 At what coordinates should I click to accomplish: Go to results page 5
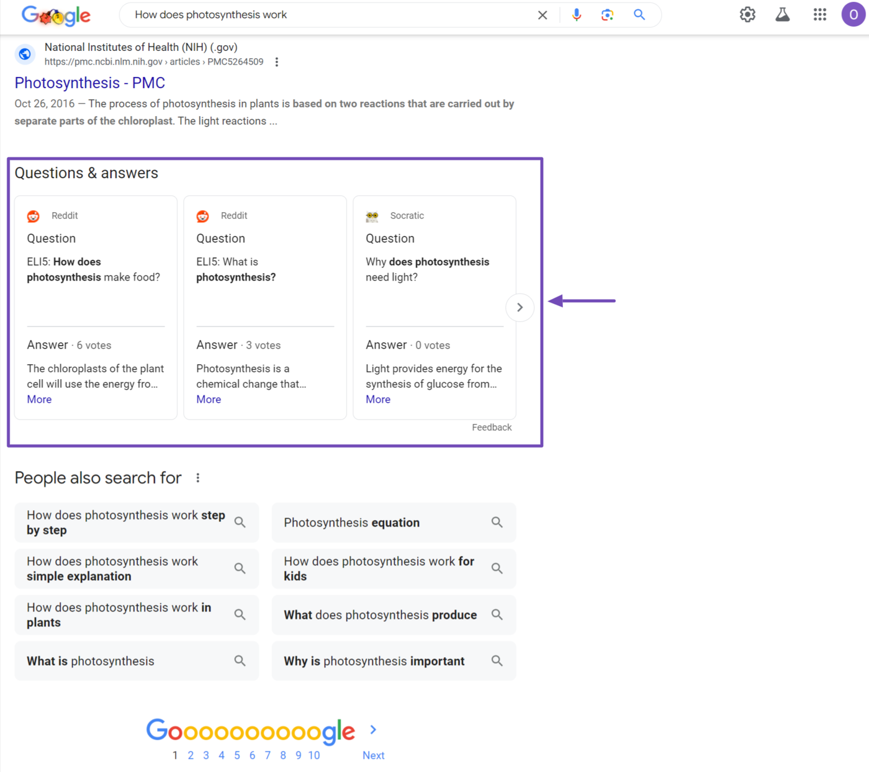[x=237, y=755]
